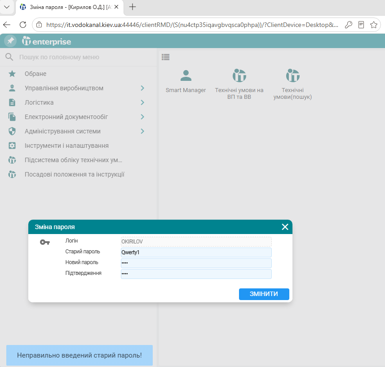Click the Електронний документообіг copy icon

click(x=12, y=117)
